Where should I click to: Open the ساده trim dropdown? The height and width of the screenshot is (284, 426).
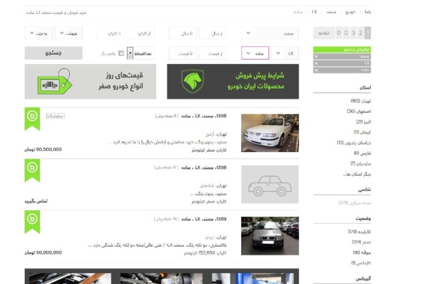255,53
